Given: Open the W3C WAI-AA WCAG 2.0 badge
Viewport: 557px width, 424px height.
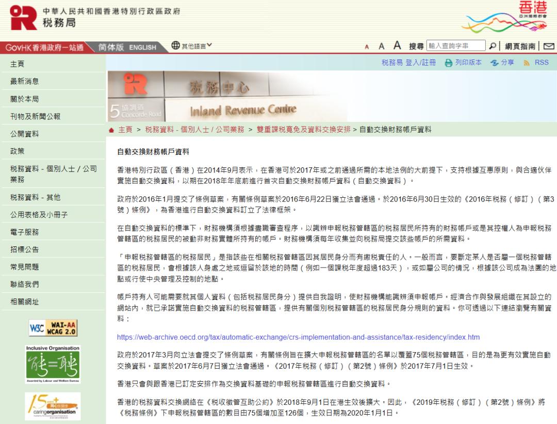Looking at the screenshot, I should [x=53, y=328].
